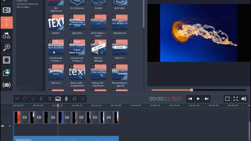Choose the Звездочки title thumbnail
The width and height of the screenshot is (251, 141).
(x=120, y=22)
